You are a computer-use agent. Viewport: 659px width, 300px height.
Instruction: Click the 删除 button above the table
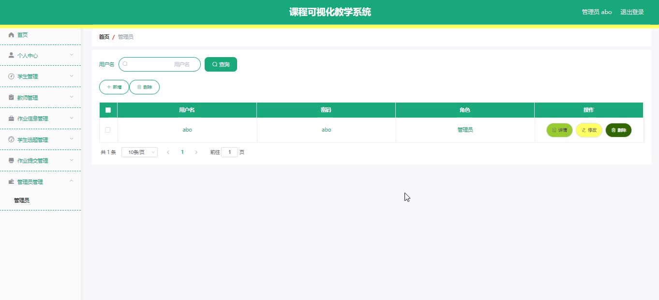click(144, 87)
